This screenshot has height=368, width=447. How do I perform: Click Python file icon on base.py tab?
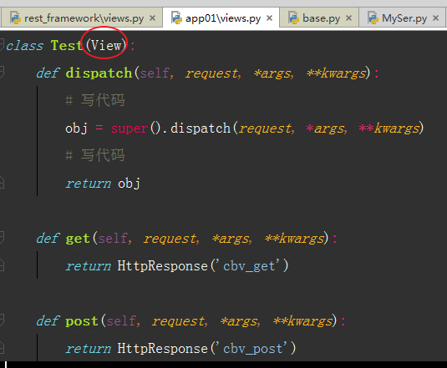293,18
